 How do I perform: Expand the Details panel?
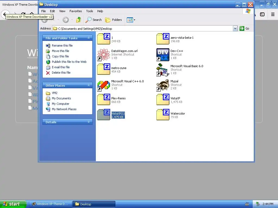(x=89, y=122)
